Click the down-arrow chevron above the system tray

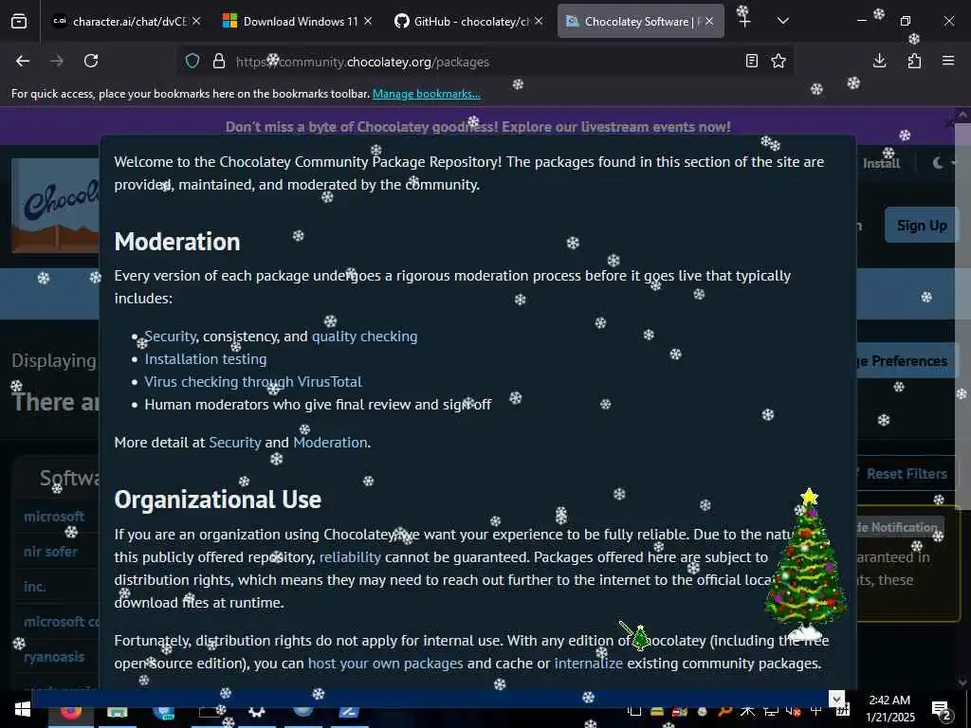(x=836, y=699)
